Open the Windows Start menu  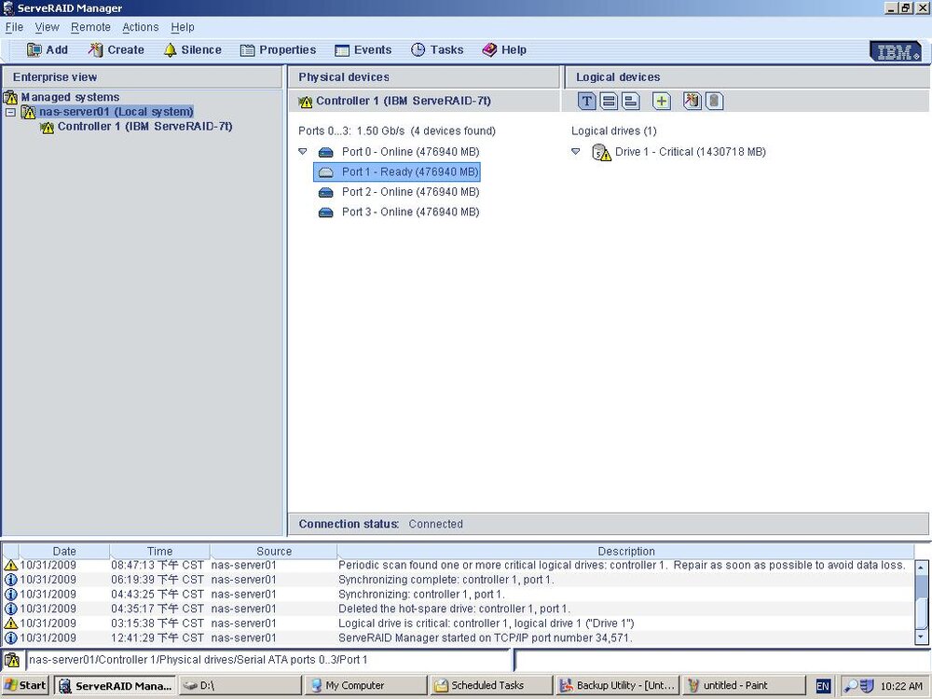click(25, 685)
